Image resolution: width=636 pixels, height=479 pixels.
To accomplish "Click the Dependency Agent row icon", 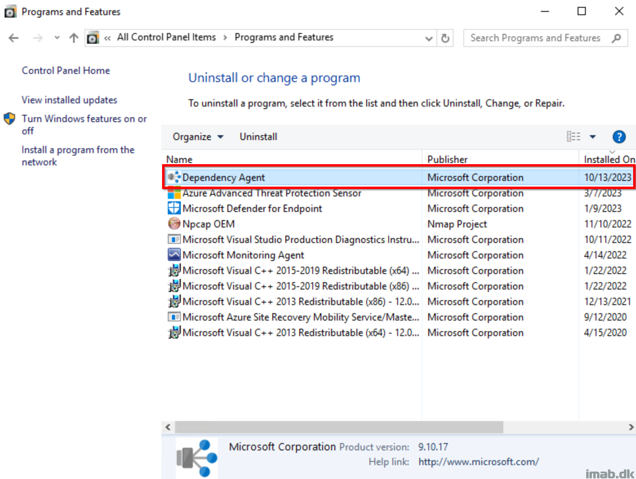I will [x=174, y=177].
